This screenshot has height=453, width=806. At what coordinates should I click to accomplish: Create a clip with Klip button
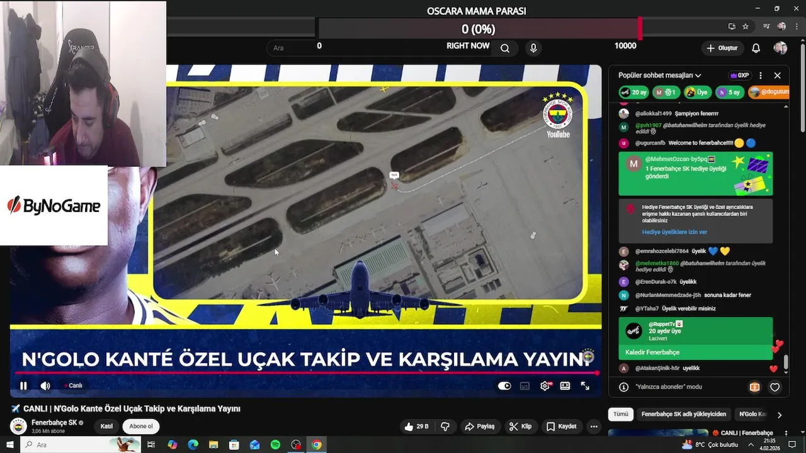coord(520,427)
